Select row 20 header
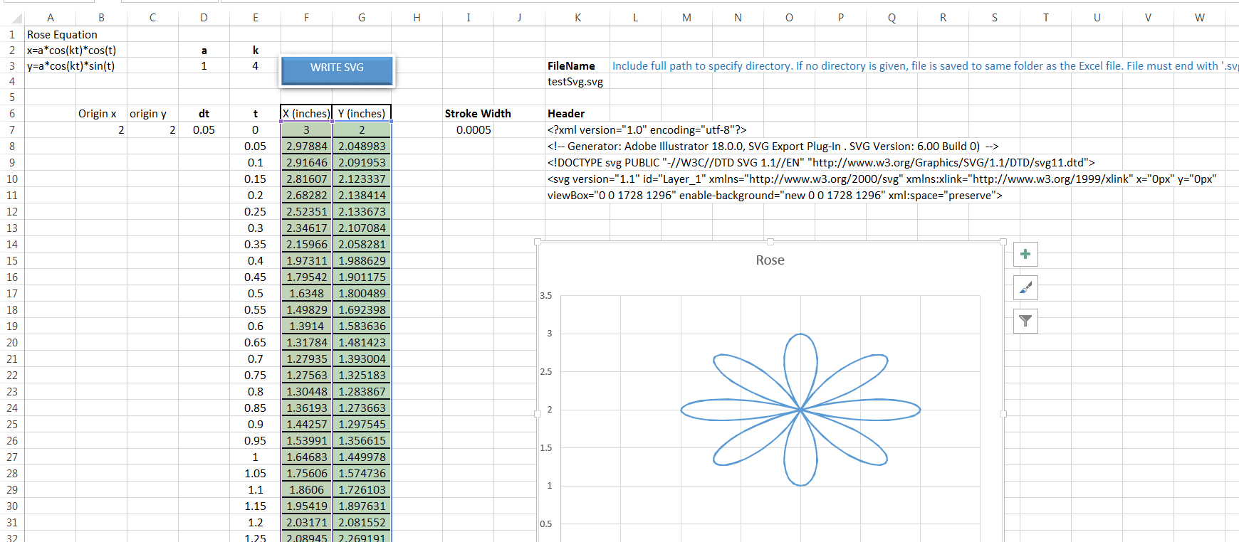Screen dimensions: 1239x542 pyautogui.click(x=12, y=343)
